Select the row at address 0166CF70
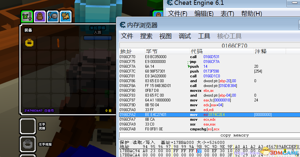Image resolution: width=300 pixels, height=157 pixels. click(210, 57)
